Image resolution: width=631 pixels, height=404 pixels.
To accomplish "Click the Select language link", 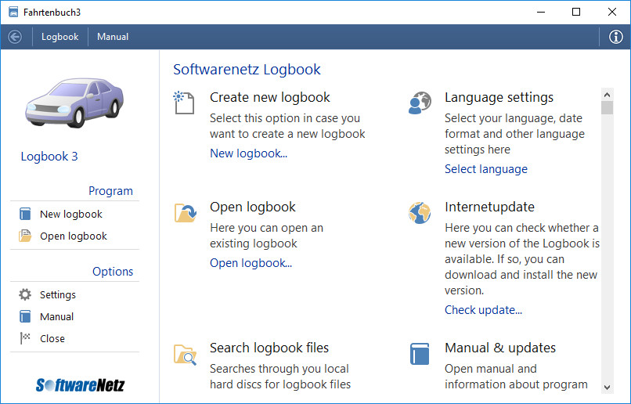I will (485, 169).
